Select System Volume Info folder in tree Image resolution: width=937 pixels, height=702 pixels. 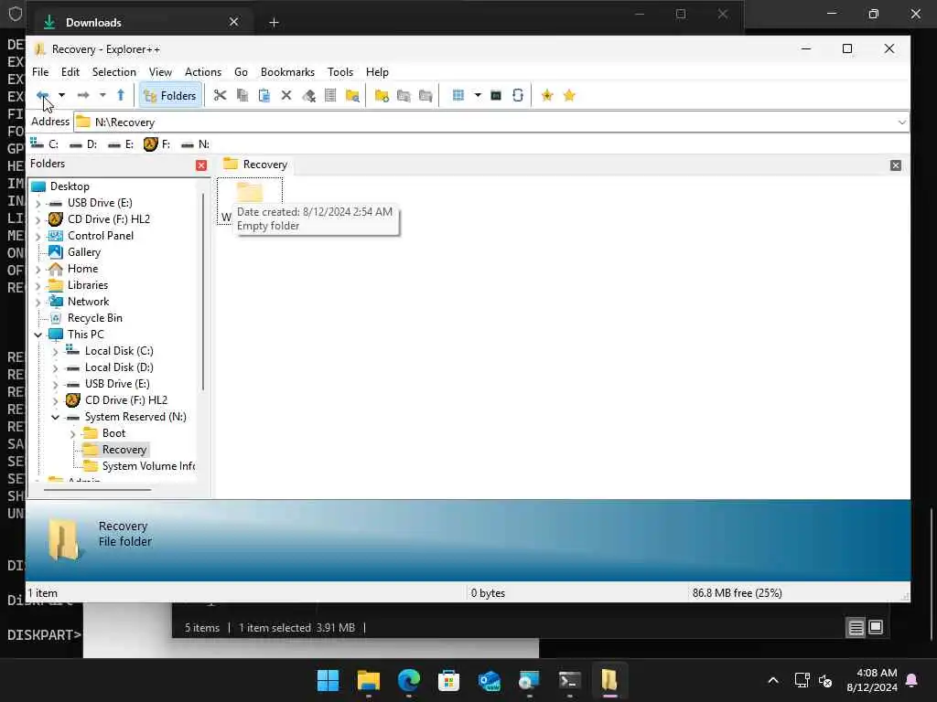click(148, 465)
